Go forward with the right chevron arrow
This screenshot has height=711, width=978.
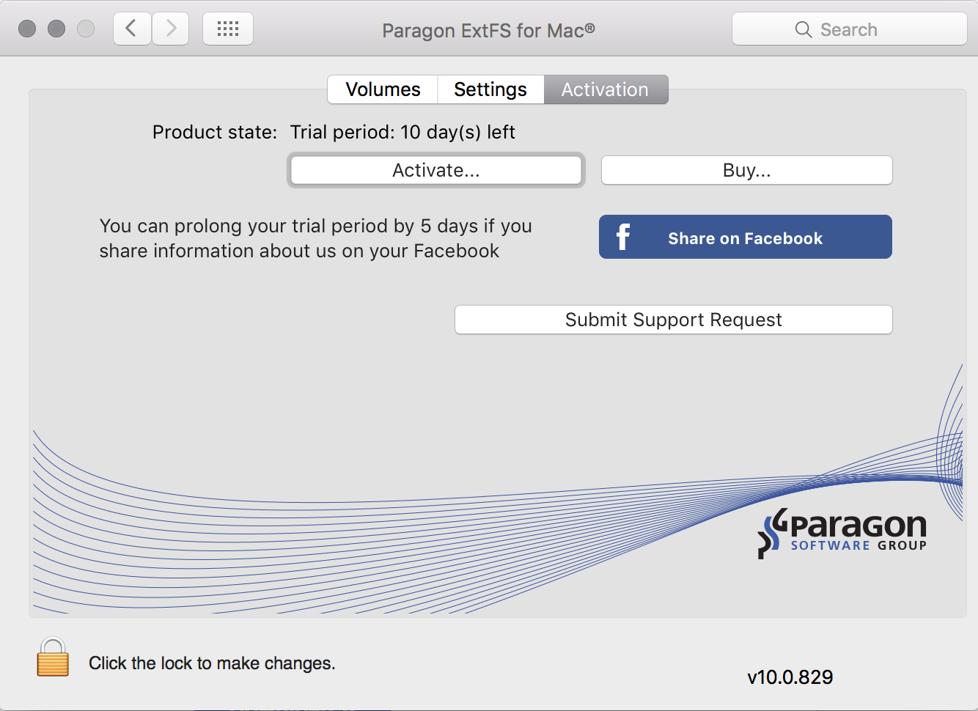coord(171,29)
